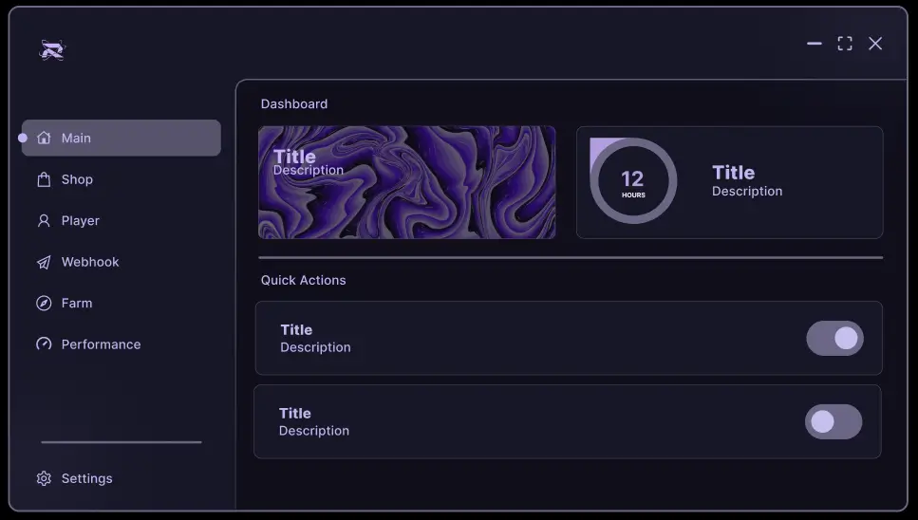Click the house icon beside Main
The width and height of the screenshot is (918, 520).
[x=44, y=138]
